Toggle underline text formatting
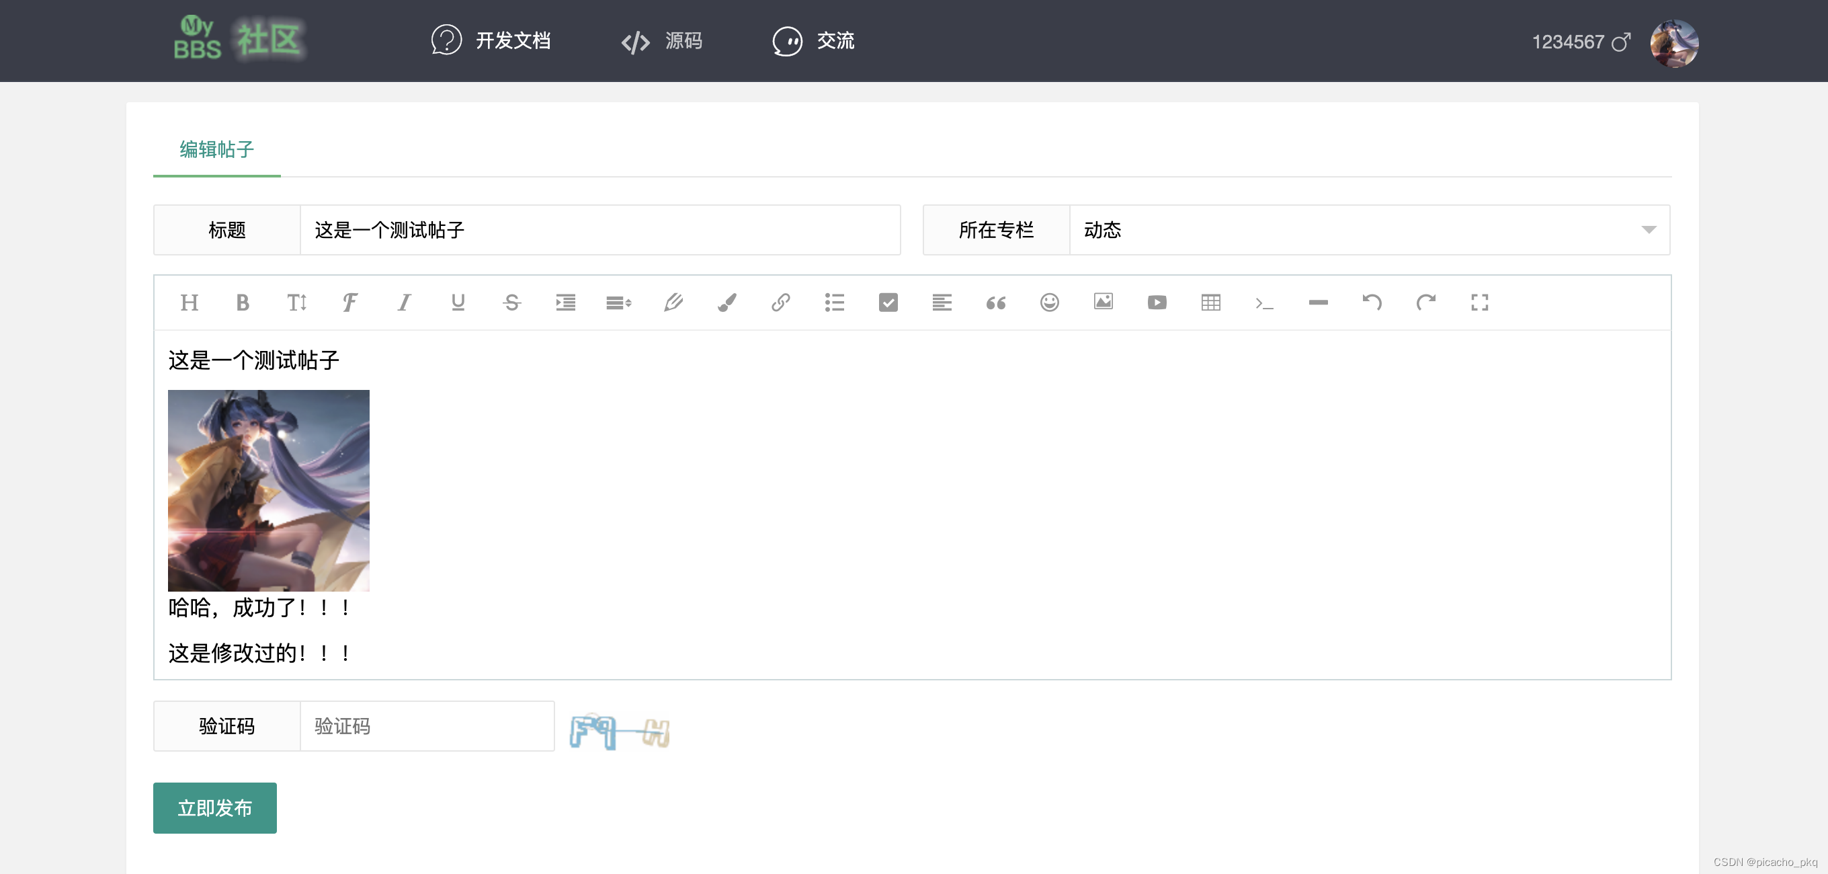 pos(458,303)
